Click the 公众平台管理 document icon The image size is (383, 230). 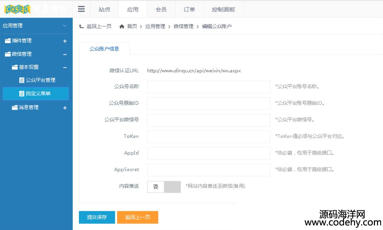point(22,80)
